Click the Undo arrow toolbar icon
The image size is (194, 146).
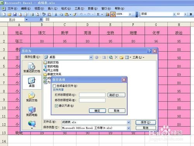pos(81,14)
